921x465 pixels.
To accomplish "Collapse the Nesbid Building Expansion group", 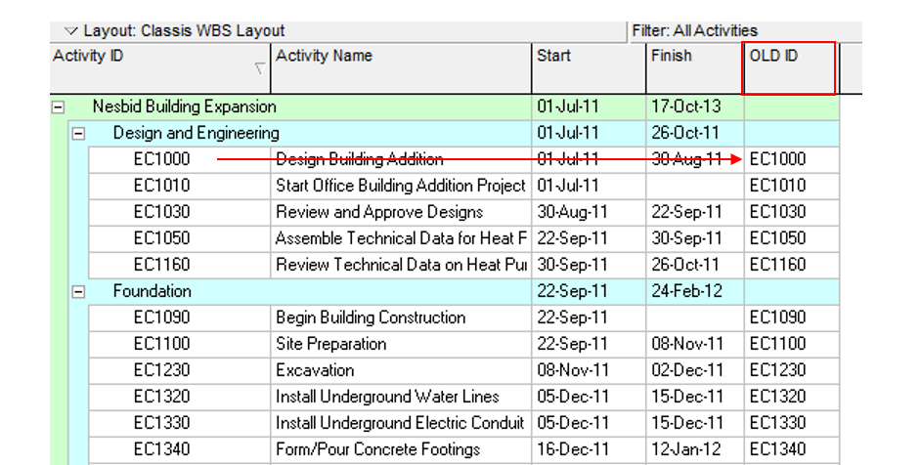I will click(x=58, y=107).
